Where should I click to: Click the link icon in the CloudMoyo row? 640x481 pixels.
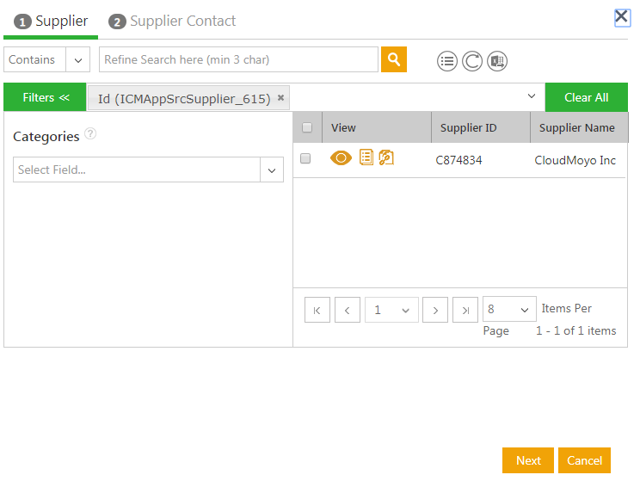386,157
